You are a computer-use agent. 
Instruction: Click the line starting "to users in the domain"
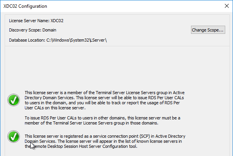102,103
